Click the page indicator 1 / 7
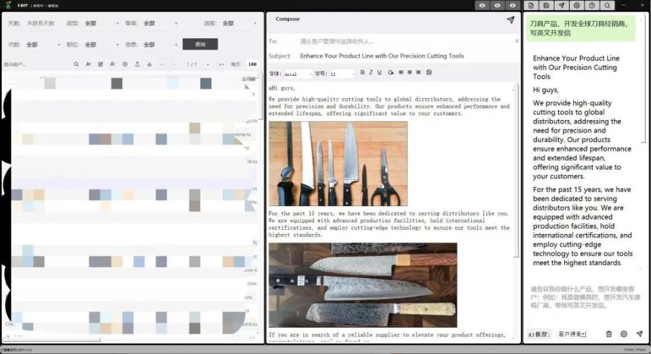The width and height of the screenshot is (651, 354). coord(191,64)
